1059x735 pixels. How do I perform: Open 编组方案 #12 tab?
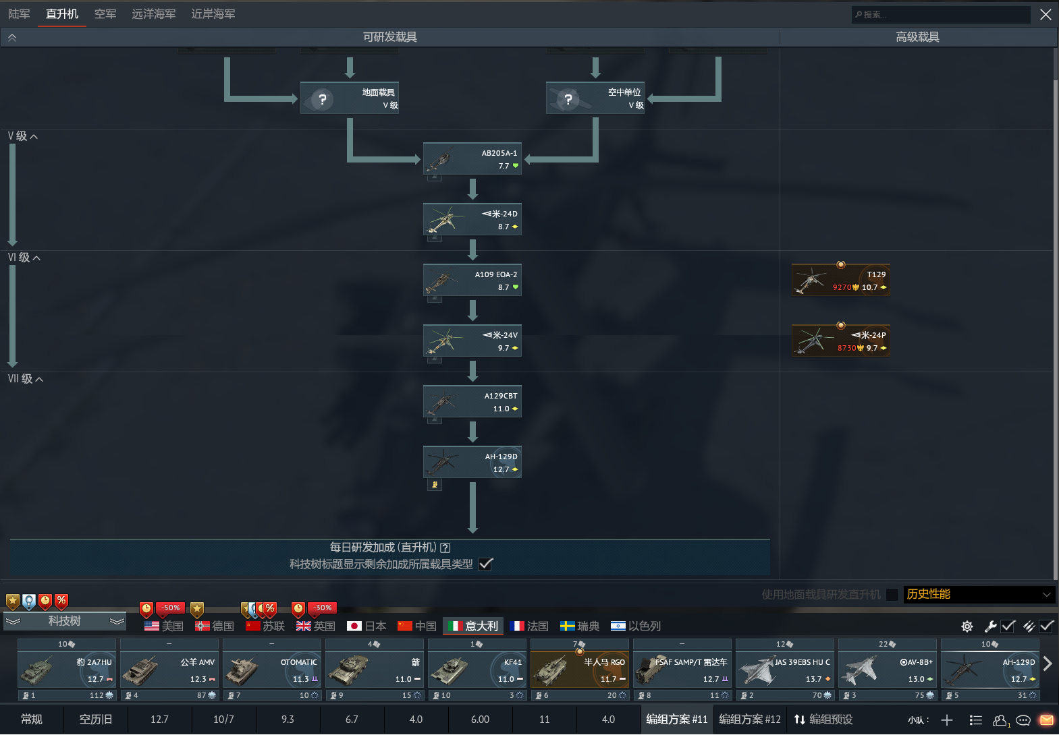pos(750,719)
